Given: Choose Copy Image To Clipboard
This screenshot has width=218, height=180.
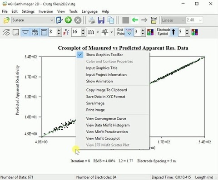Looking at the screenshot, I should click(x=106, y=90).
